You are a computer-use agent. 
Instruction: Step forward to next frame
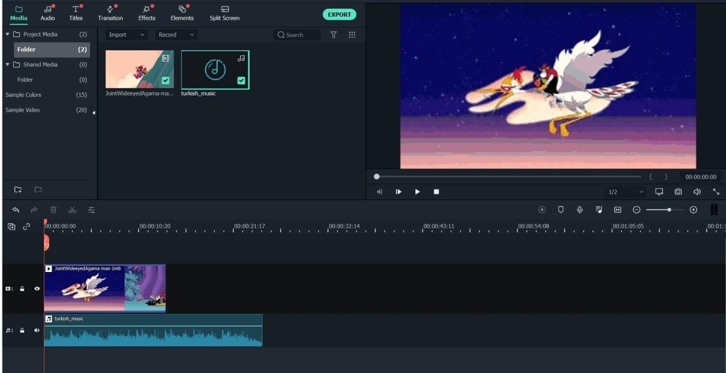[399, 191]
